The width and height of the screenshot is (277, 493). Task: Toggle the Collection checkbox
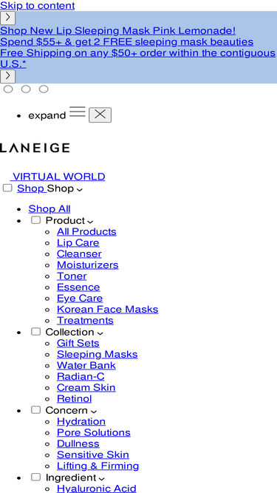point(35,331)
